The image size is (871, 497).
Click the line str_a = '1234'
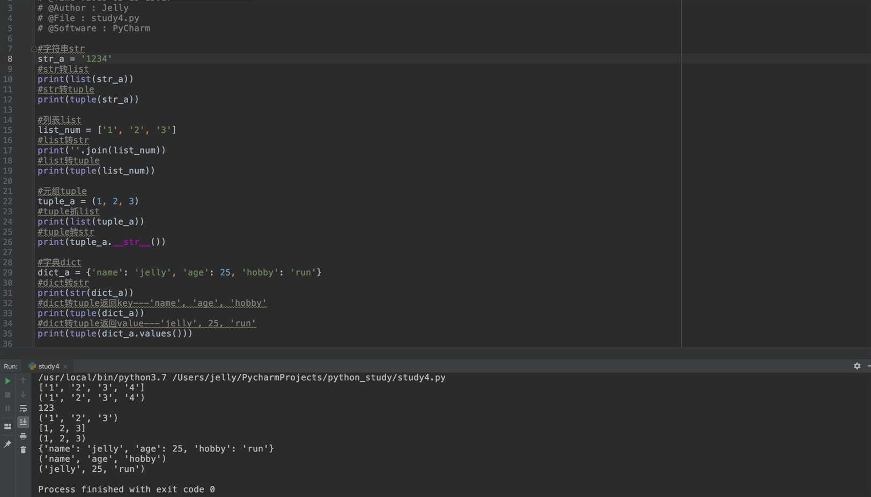point(75,59)
